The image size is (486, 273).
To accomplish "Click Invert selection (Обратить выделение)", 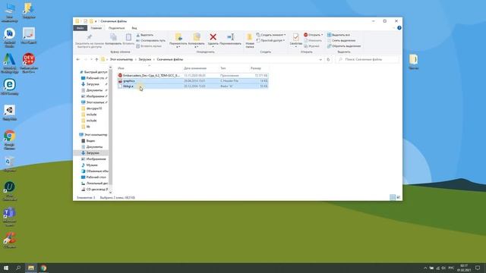I will point(344,46).
